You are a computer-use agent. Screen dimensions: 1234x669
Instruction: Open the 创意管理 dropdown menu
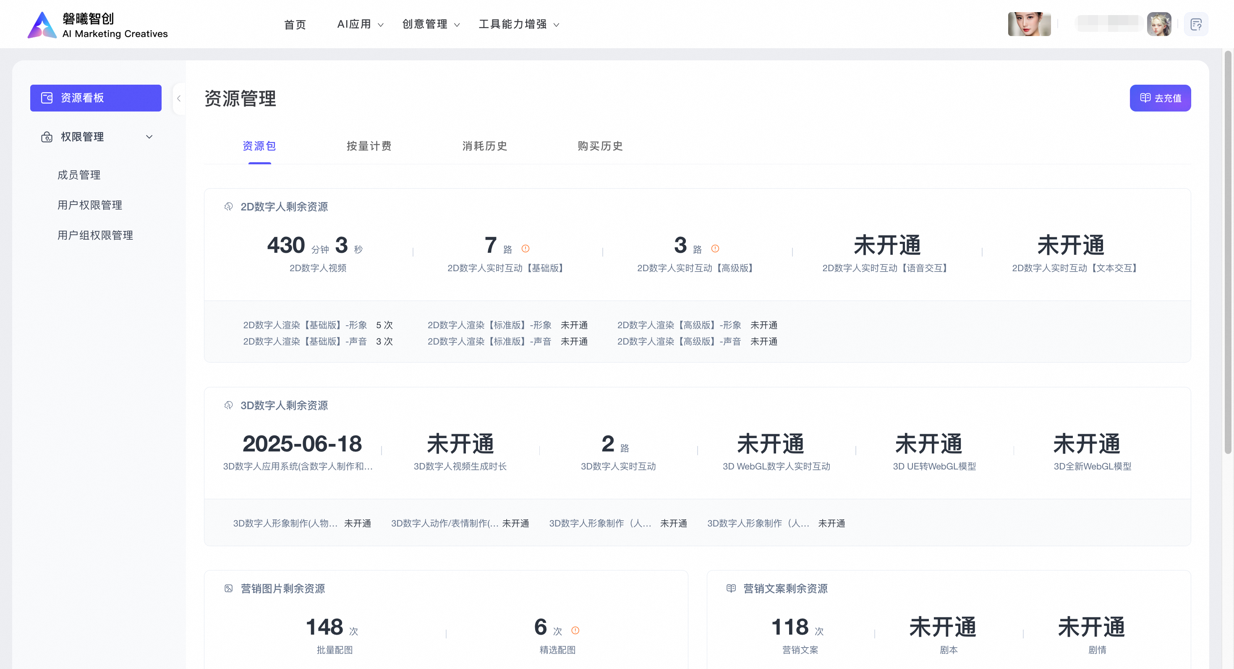tap(431, 24)
